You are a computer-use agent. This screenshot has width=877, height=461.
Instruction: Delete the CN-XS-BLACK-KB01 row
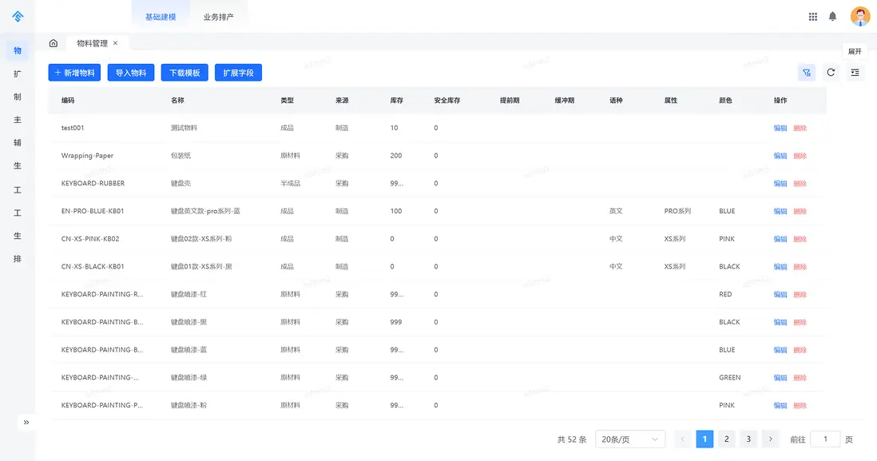800,266
